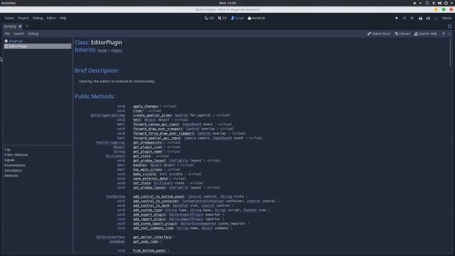Follow the add_custom_type method link

click(x=147, y=210)
